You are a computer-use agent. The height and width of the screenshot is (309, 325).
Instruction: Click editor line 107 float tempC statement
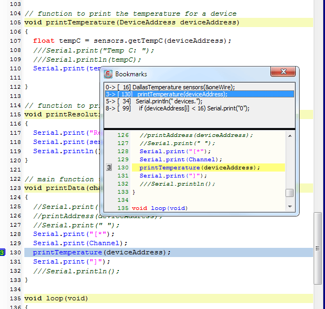coord(132,41)
